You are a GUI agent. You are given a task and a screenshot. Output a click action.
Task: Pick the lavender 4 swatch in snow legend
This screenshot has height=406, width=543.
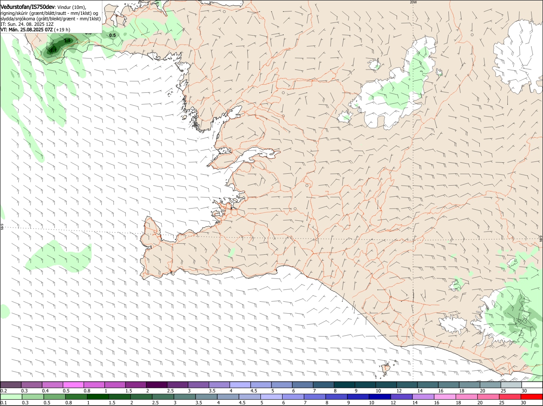click(x=240, y=384)
